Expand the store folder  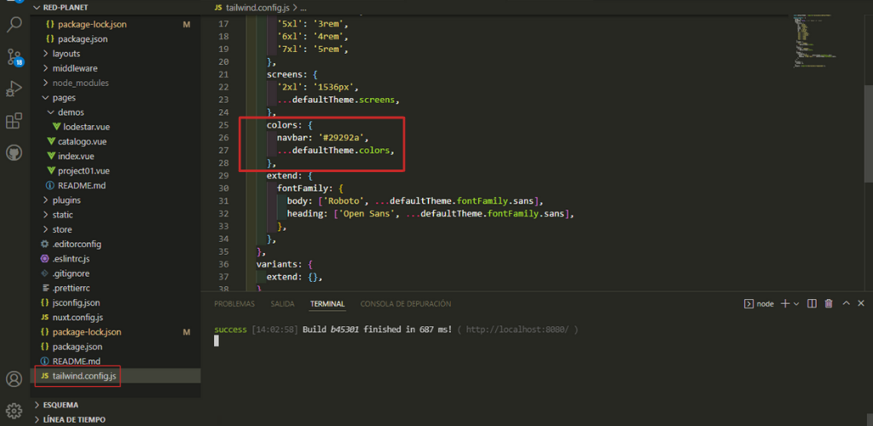[61, 229]
